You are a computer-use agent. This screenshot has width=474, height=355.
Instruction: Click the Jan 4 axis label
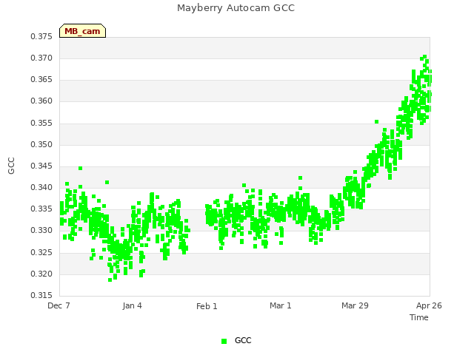point(132,305)
